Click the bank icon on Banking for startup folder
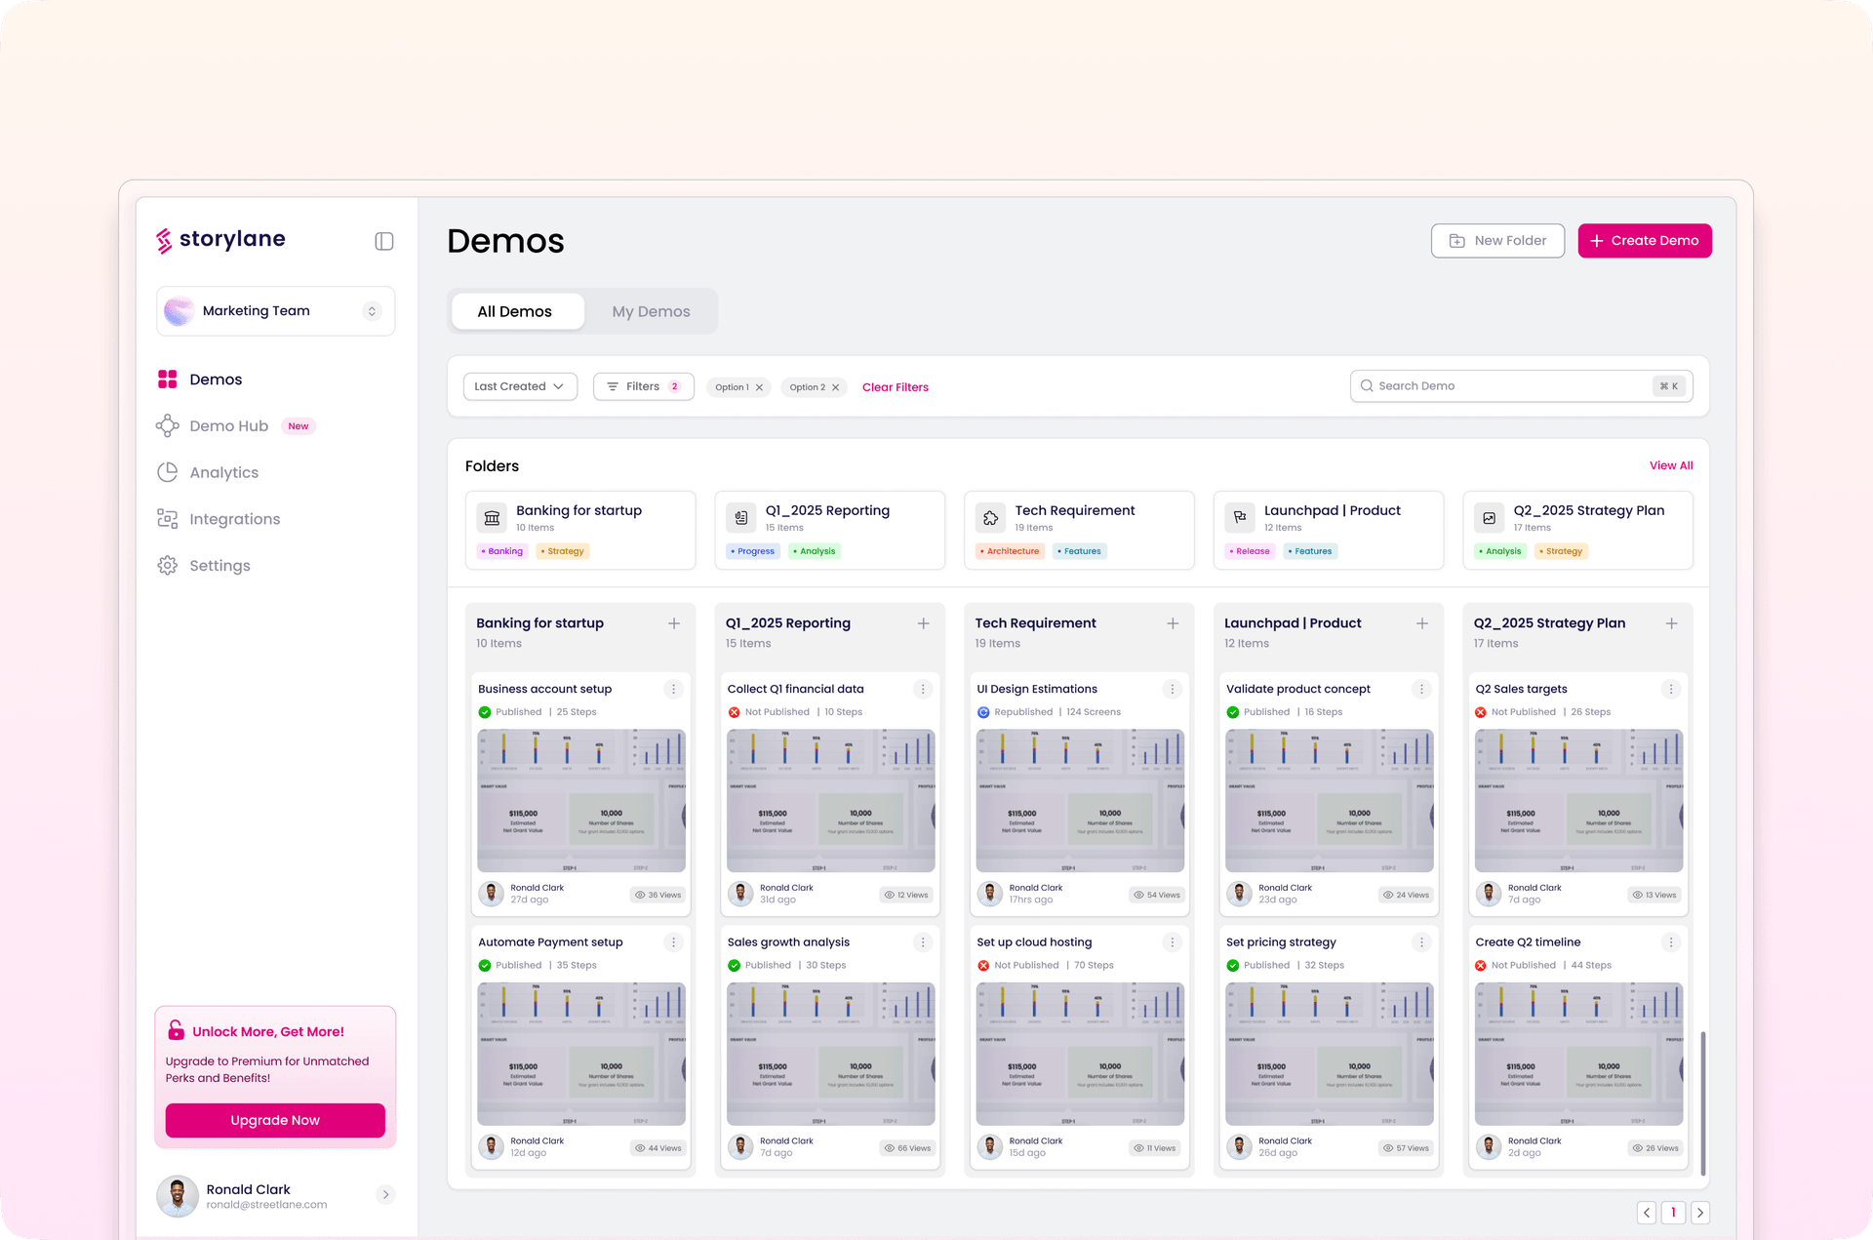 (492, 517)
